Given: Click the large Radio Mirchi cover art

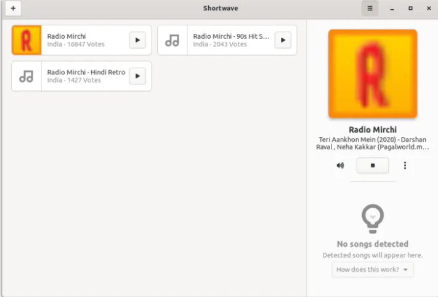Looking at the screenshot, I should [373, 74].
